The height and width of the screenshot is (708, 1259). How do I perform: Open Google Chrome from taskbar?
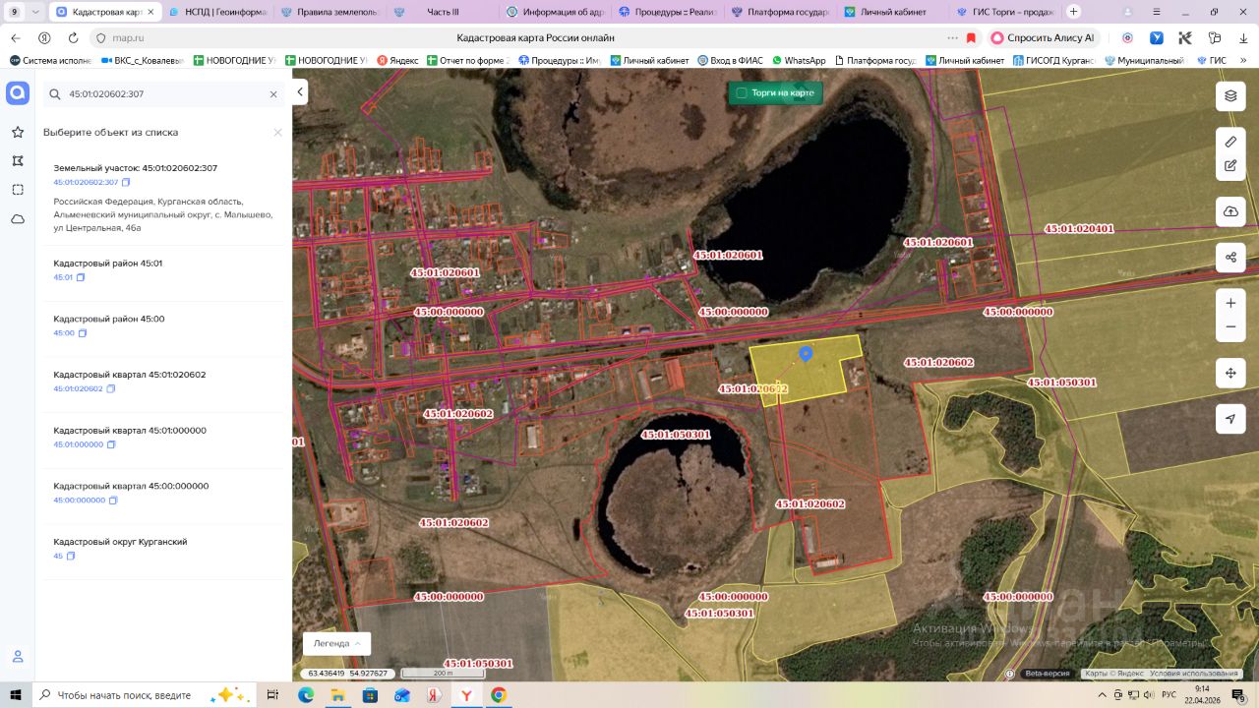[x=499, y=695]
